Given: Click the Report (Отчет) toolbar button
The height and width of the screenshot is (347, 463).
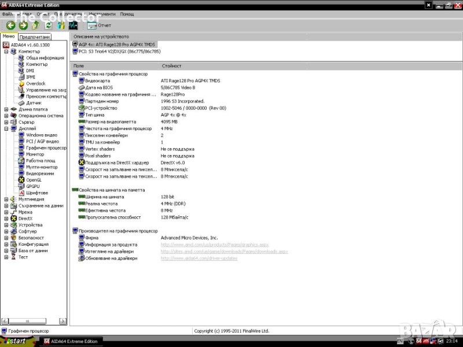Looking at the screenshot, I should coord(99,25).
